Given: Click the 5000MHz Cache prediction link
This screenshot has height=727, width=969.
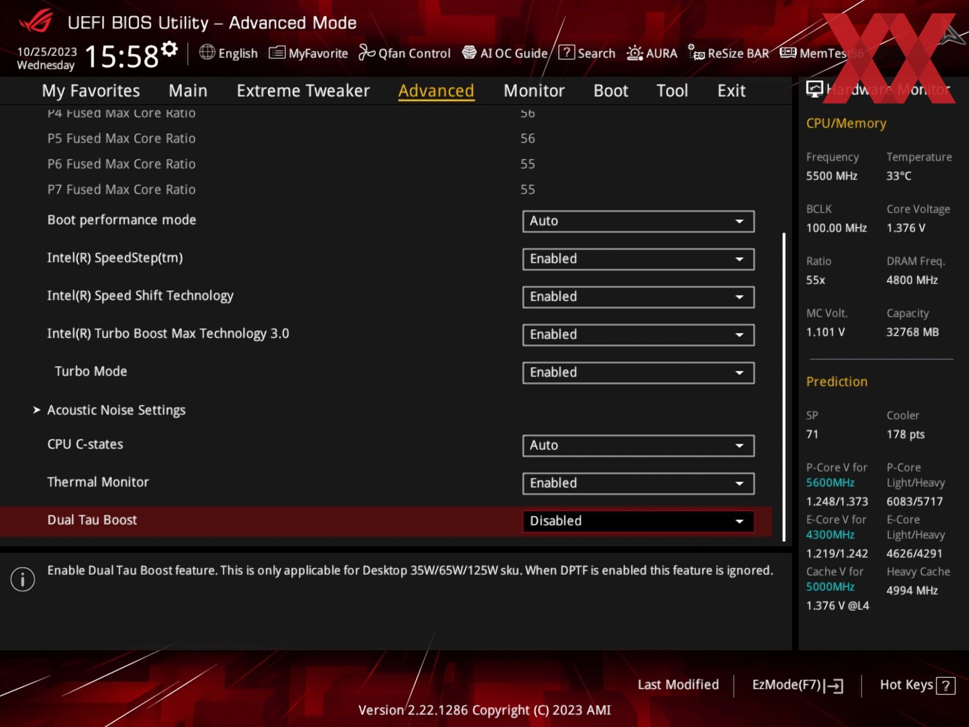Looking at the screenshot, I should [x=830, y=587].
